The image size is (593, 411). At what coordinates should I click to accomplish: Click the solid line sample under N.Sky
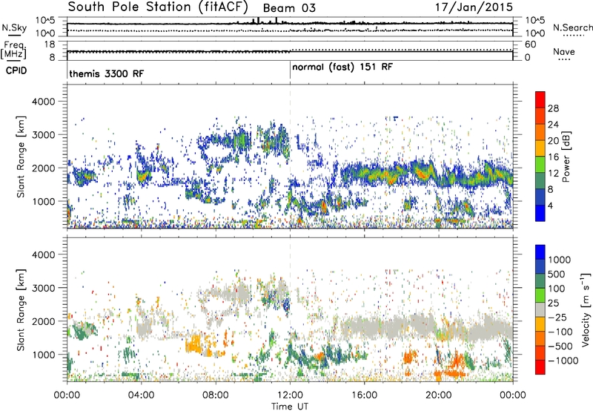click(14, 35)
